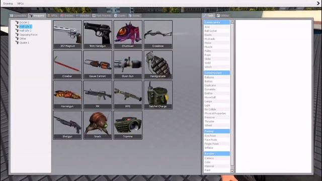
Task: Spawn the Shotgun
Action: pyautogui.click(x=67, y=125)
